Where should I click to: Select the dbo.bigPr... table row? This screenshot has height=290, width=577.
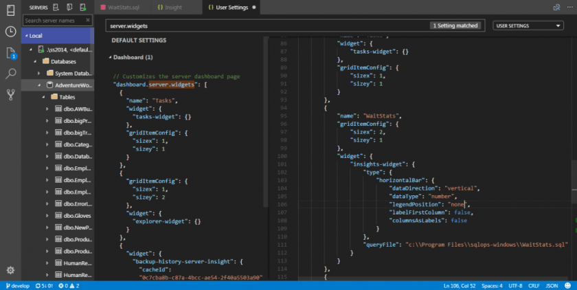click(57, 121)
